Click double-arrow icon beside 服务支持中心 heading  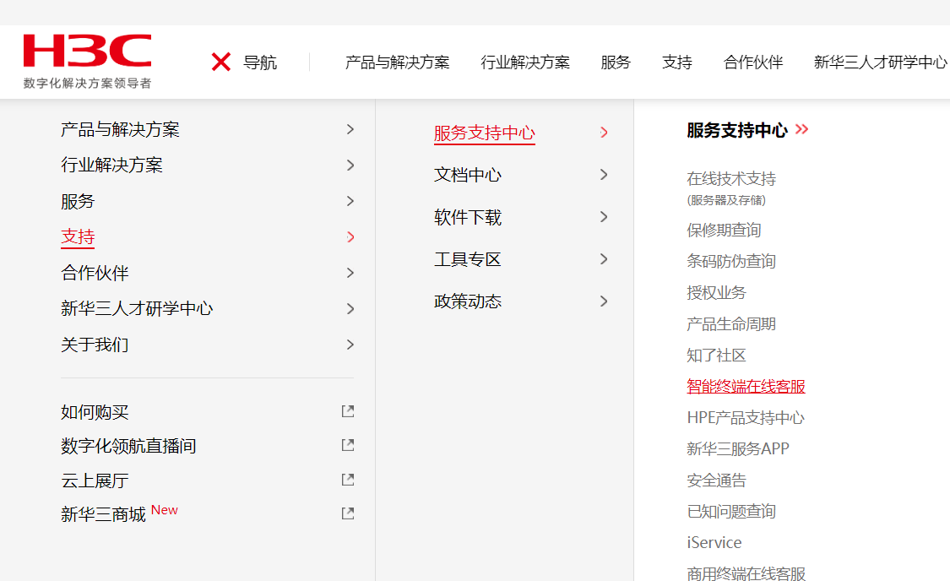pos(801,129)
